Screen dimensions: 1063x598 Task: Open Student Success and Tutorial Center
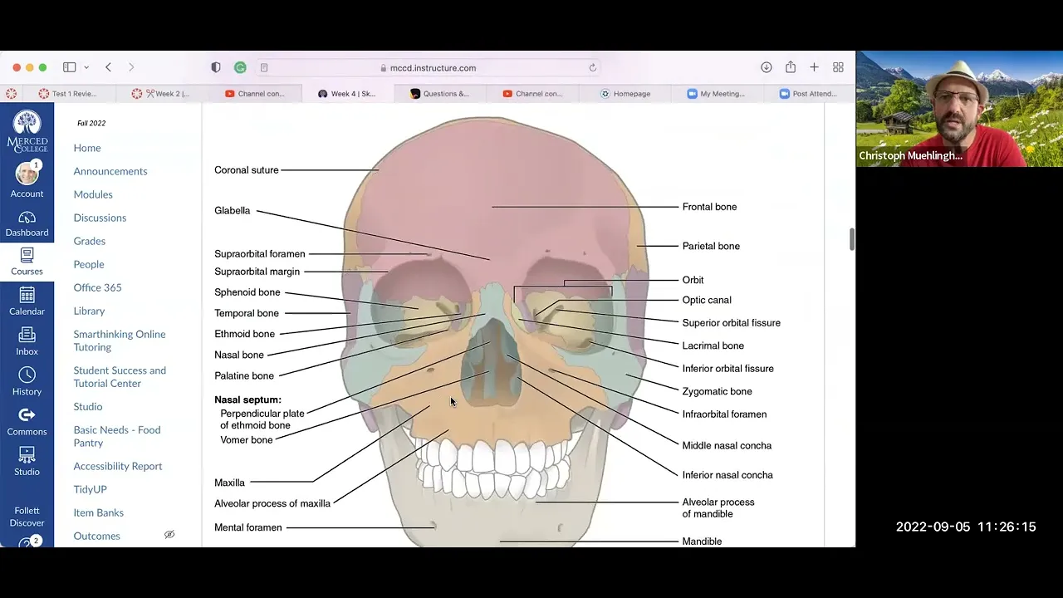pos(120,377)
